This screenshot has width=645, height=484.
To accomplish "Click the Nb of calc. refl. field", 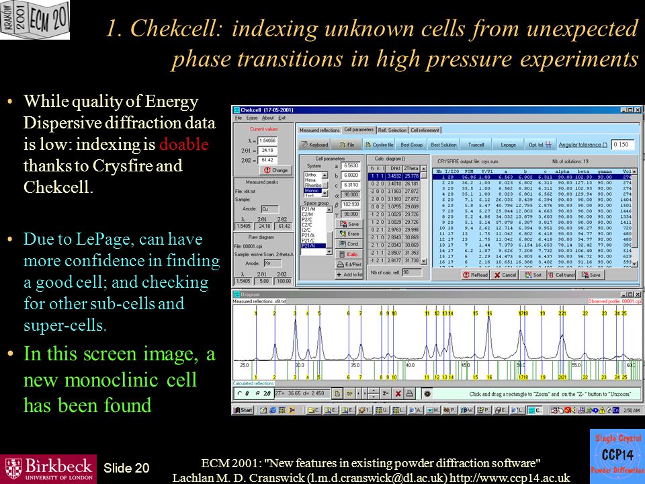I will click(412, 272).
